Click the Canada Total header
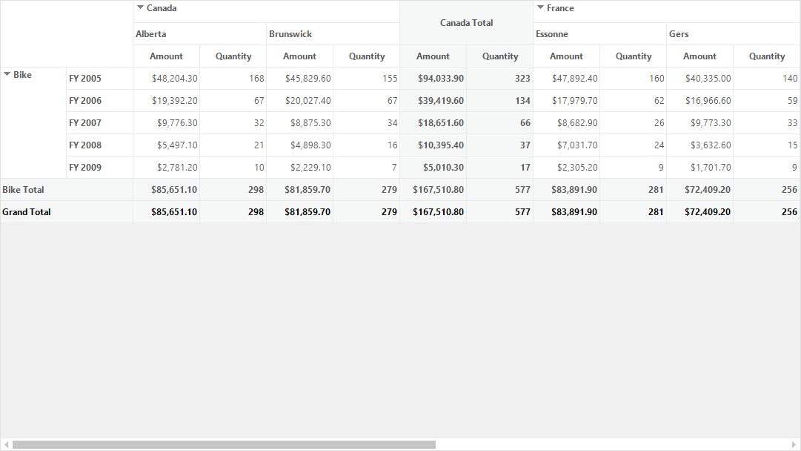801x451 pixels. [466, 22]
